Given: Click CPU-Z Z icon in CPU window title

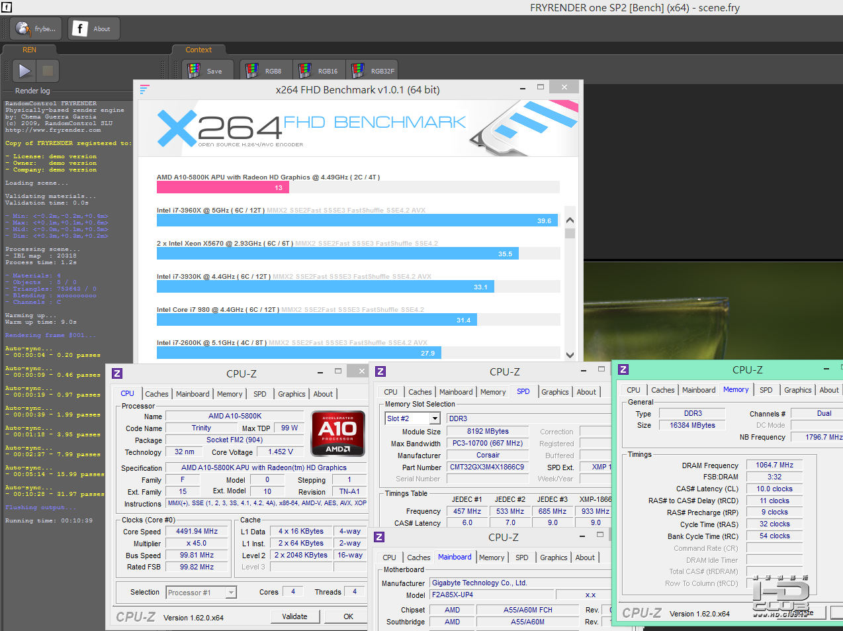Looking at the screenshot, I should (117, 373).
